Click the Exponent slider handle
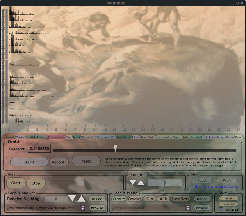 point(116,148)
